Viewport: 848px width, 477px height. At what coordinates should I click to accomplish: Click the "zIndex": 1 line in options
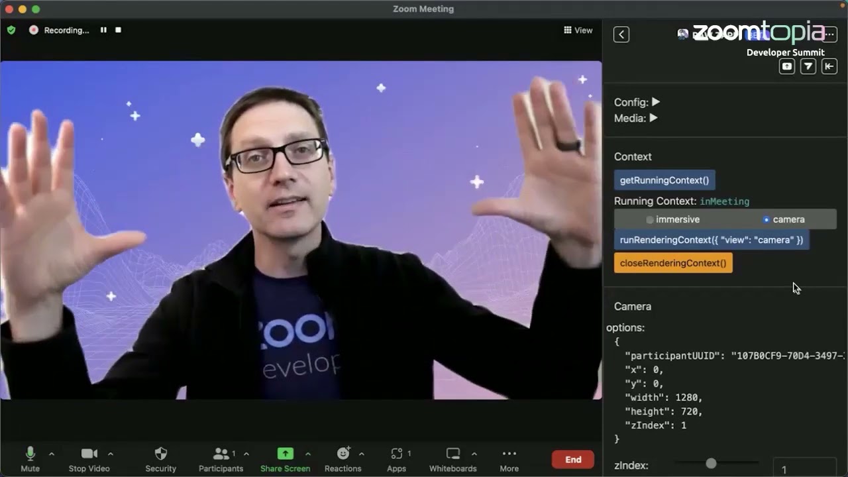(x=656, y=425)
